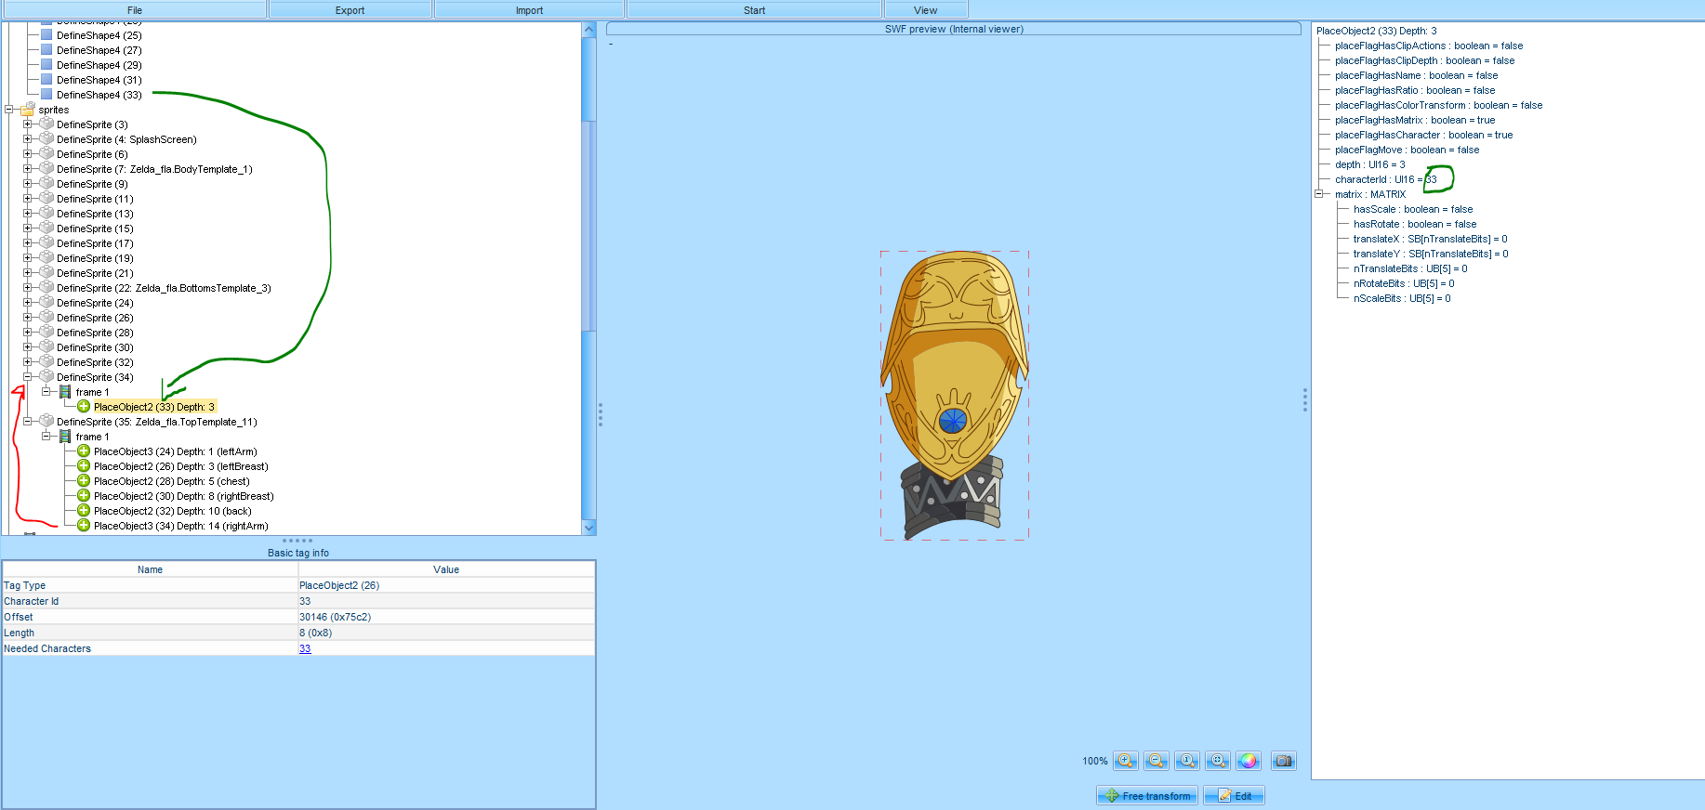Expand the DefineSprite (22: Zelda_fla.BottomsTemplate_3) node
Viewport: 1705px width, 810px height.
(x=28, y=288)
